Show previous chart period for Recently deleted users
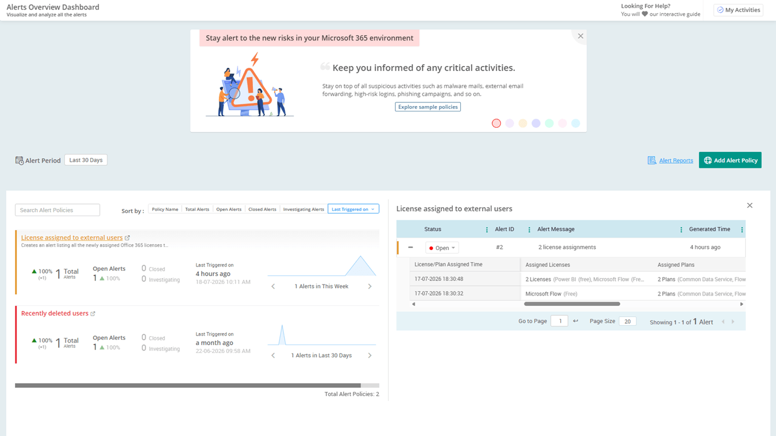 pos(273,355)
